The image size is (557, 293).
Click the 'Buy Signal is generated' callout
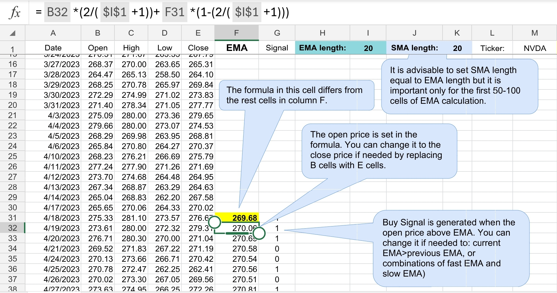tap(451, 248)
